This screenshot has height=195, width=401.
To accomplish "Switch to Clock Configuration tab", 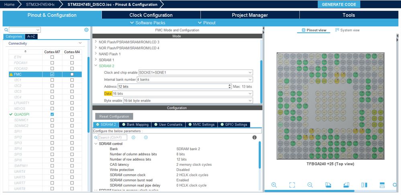I will point(151,15).
